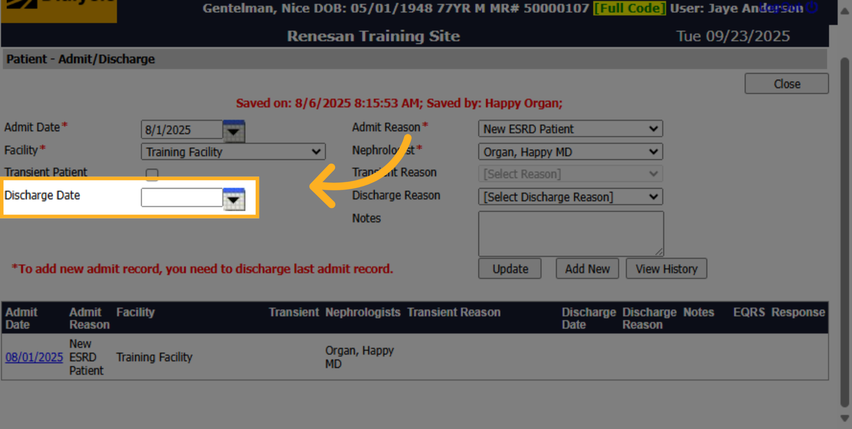Toggle the Transient Patient checkbox

152,174
